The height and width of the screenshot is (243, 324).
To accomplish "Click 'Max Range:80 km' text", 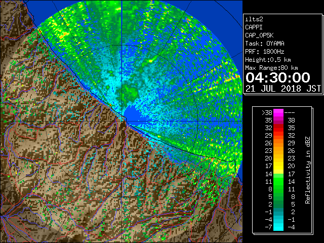I will [271, 68].
